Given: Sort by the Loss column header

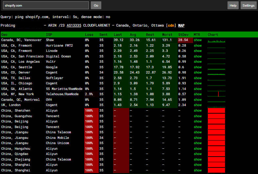Looking at the screenshot, I should [89, 34].
